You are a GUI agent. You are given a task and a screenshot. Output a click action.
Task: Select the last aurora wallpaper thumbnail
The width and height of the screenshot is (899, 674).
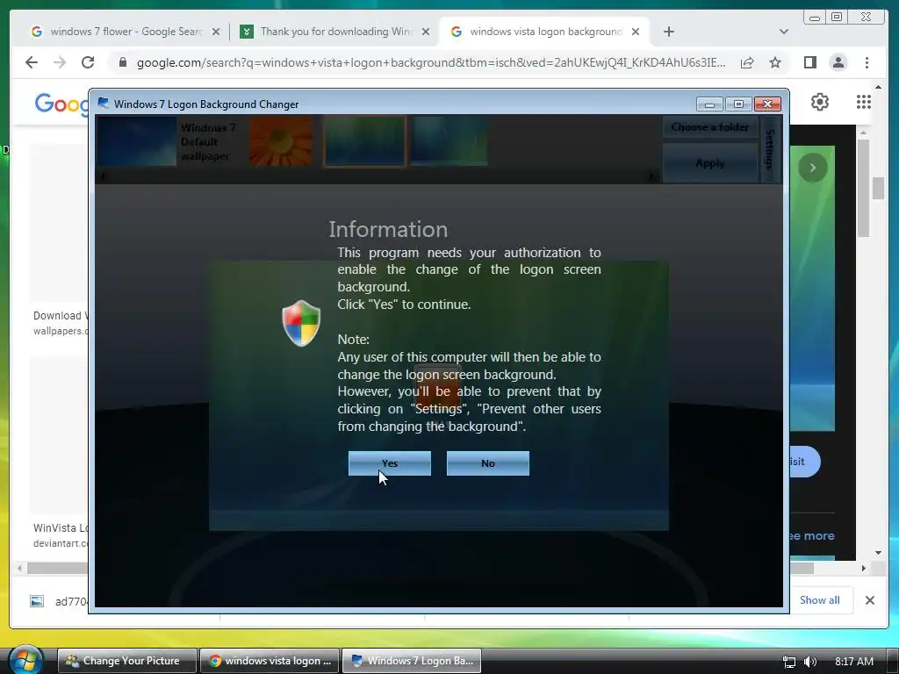pyautogui.click(x=449, y=141)
